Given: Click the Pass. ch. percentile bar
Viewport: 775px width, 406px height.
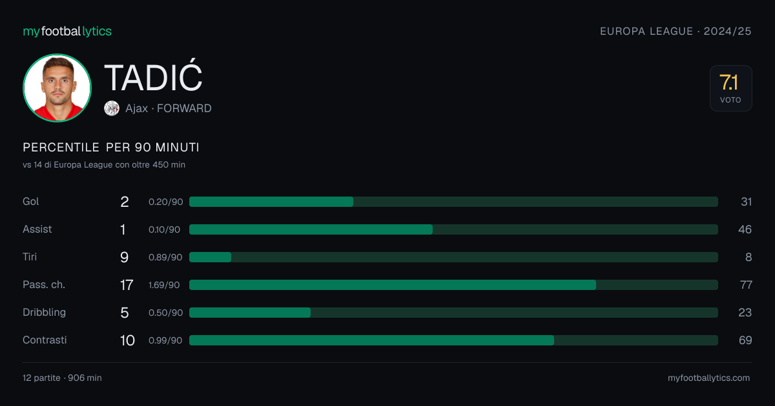Looking at the screenshot, I should click(453, 285).
